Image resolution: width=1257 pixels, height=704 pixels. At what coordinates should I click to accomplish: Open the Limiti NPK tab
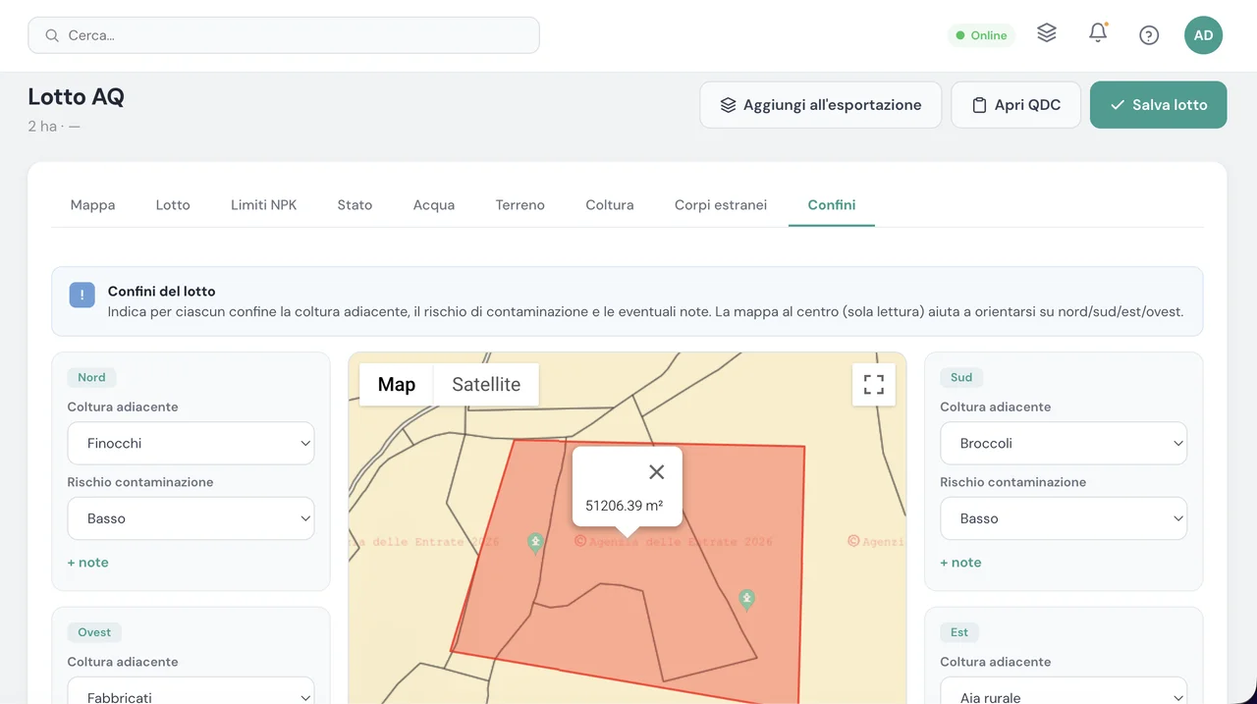point(263,205)
